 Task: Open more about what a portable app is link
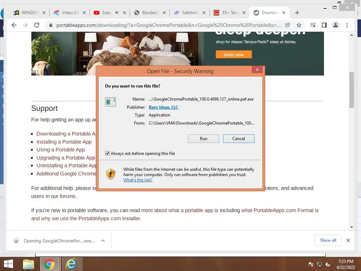click(x=179, y=210)
